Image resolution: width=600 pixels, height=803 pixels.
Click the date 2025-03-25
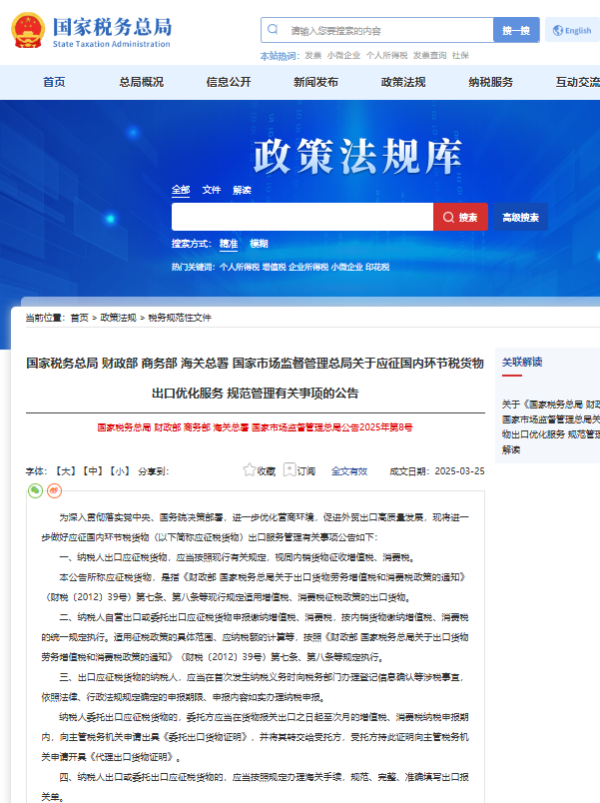point(459,471)
